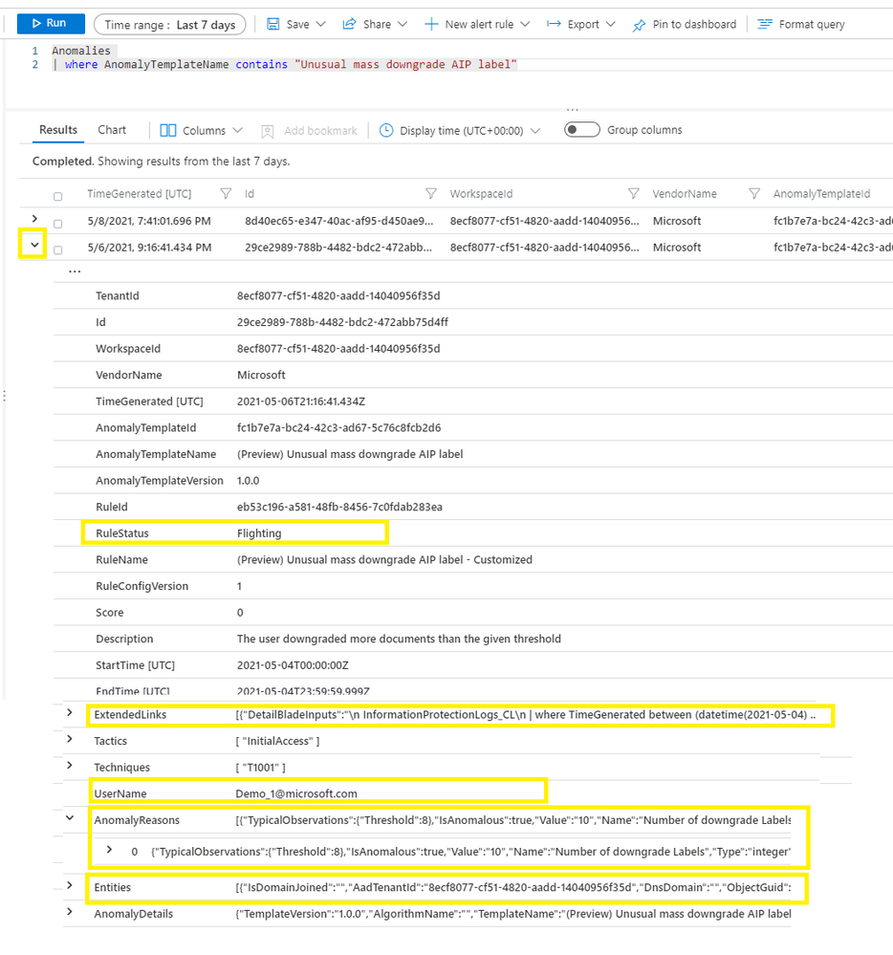Select the Results tab

point(58,129)
